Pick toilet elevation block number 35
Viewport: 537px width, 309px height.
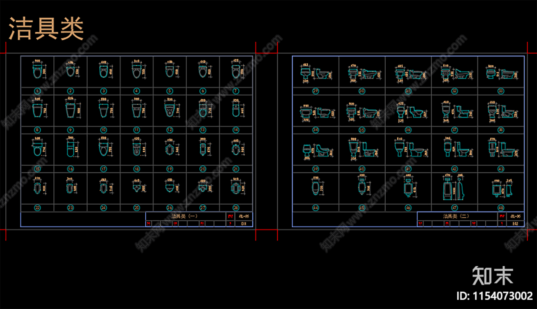pos(363,112)
